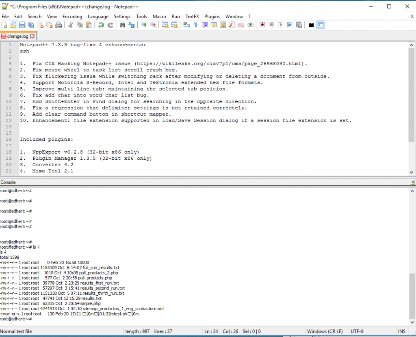416x337 pixels.
Task: Click the editor's vertical scrollbar down arrow
Action: 412,172
